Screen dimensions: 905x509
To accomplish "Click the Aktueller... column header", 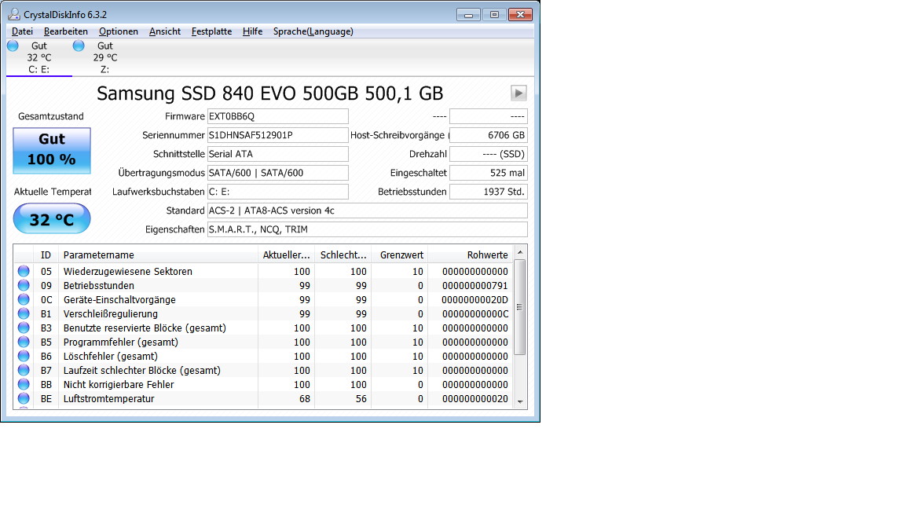I will click(x=286, y=255).
